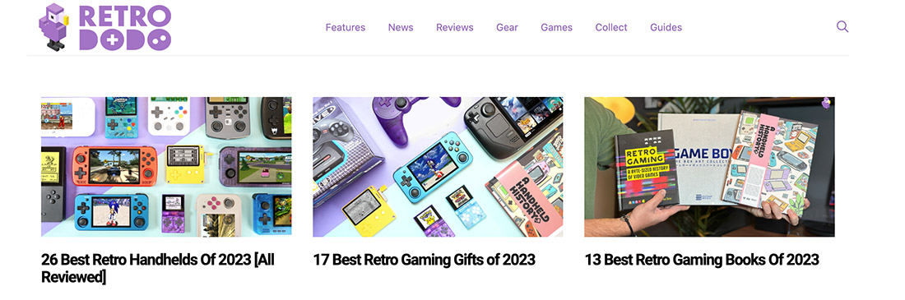Open the Features menu item
This screenshot has width=905, height=300.
[346, 27]
